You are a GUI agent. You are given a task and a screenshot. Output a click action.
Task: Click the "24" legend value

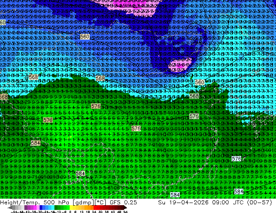94,212
